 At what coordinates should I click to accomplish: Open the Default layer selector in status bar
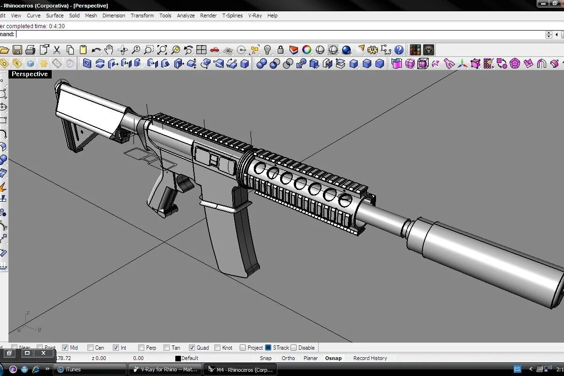190,358
